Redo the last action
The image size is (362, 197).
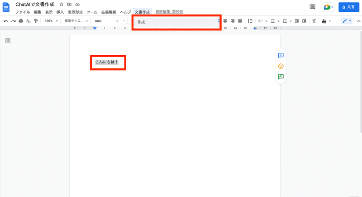(x=14, y=21)
